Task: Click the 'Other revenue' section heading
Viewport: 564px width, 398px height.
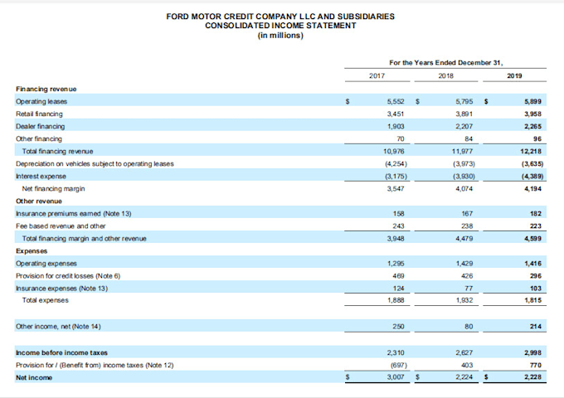Action: pos(39,201)
